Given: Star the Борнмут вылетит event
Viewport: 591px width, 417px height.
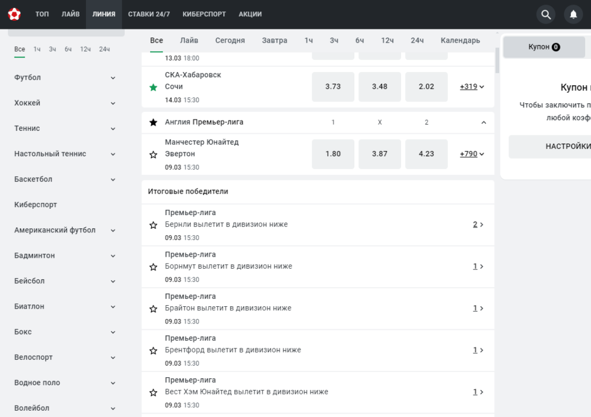Looking at the screenshot, I should pyautogui.click(x=153, y=266).
